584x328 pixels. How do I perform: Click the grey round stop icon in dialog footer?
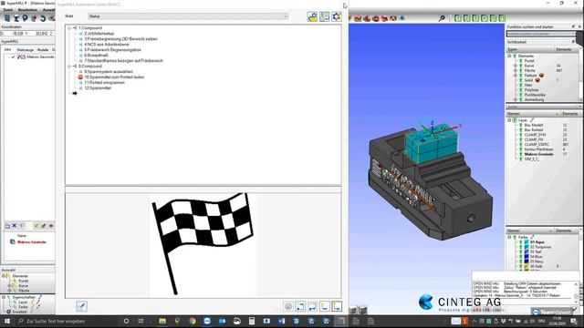[x=288, y=306]
